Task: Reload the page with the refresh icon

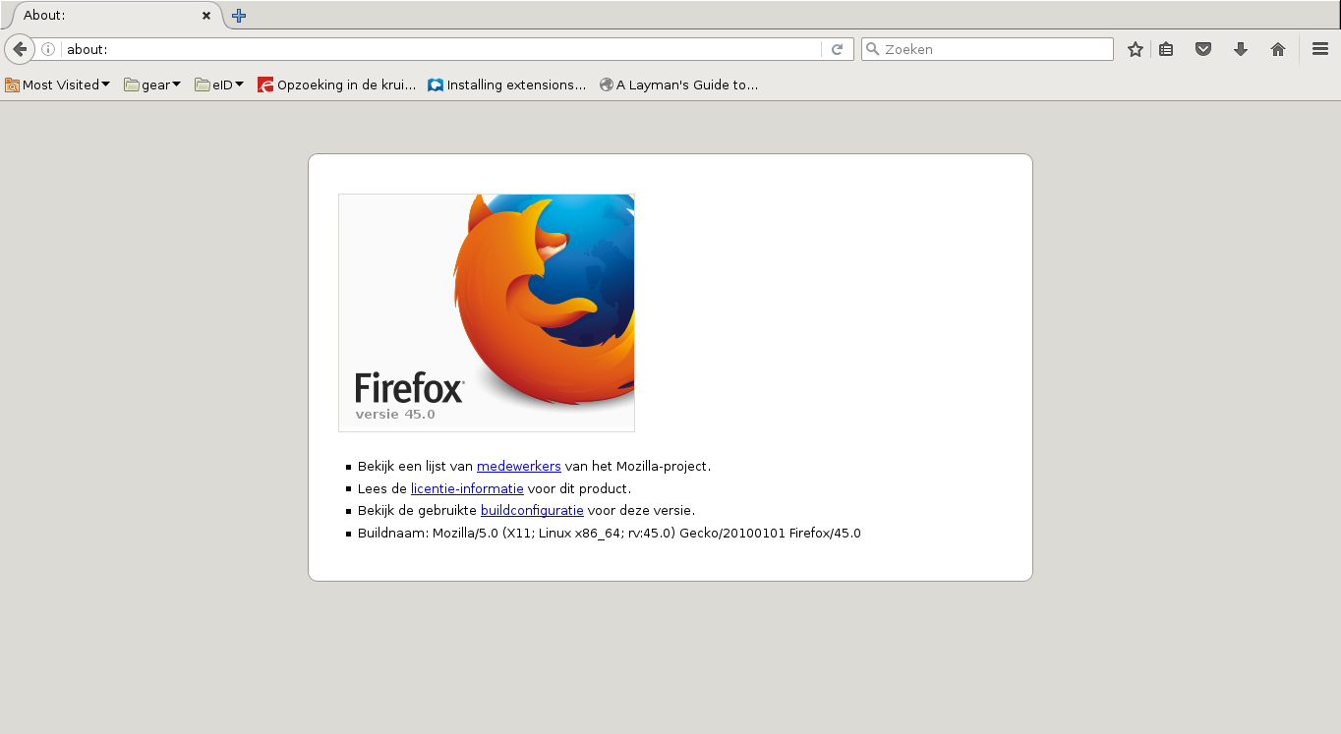Action: point(837,49)
